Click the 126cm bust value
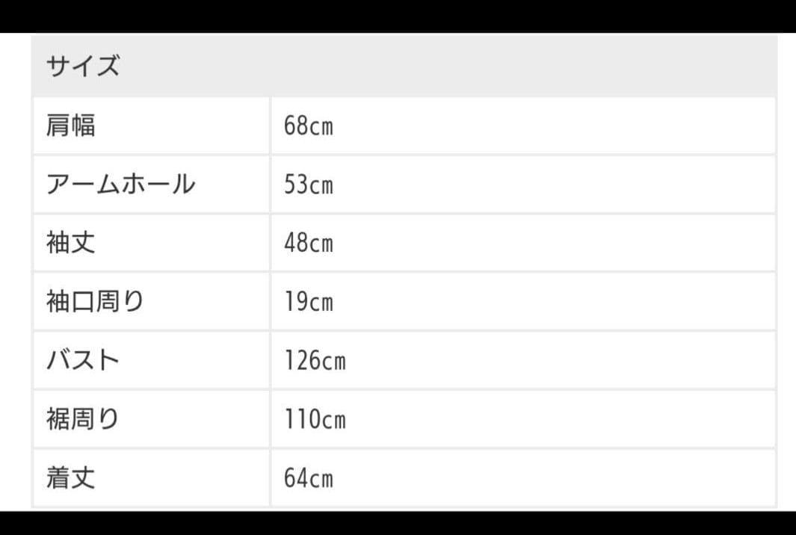 click(x=315, y=360)
